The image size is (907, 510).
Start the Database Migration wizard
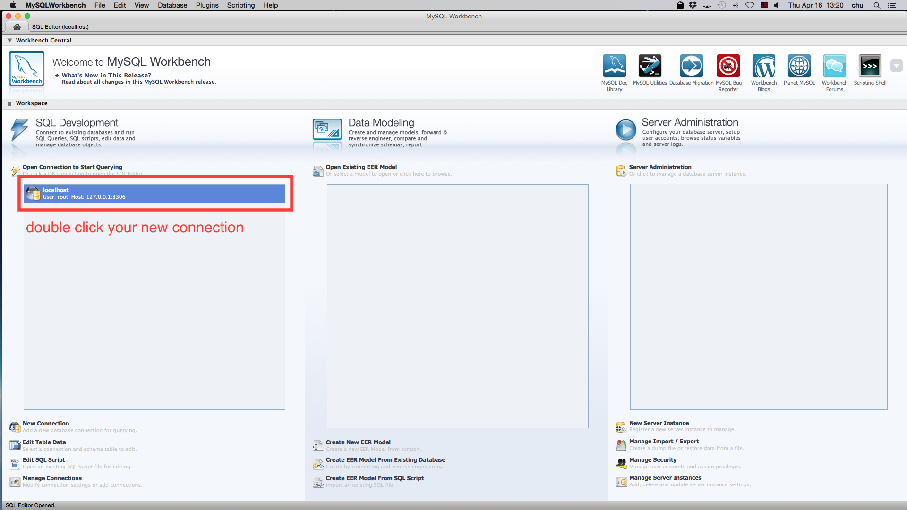pyautogui.click(x=691, y=66)
